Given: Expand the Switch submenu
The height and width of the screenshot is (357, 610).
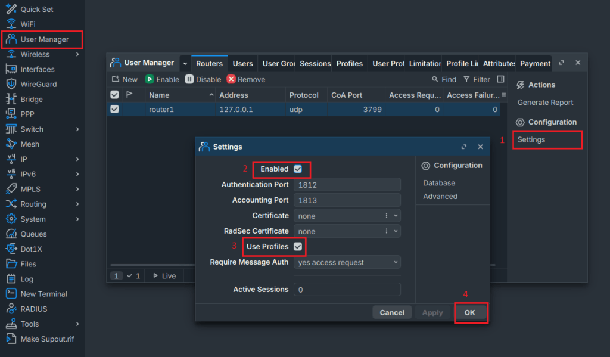Looking at the screenshot, I should tap(77, 129).
